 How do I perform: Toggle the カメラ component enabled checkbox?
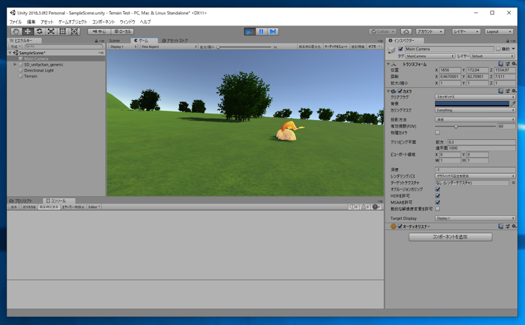click(400, 91)
